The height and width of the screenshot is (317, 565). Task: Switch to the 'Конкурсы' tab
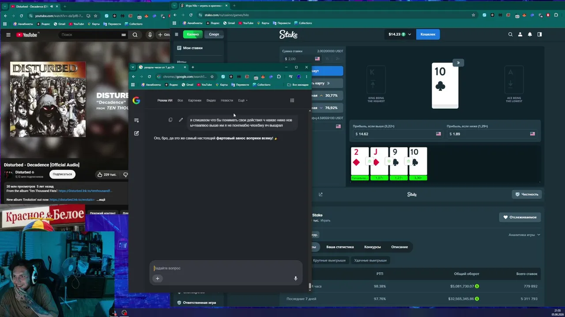(x=373, y=247)
